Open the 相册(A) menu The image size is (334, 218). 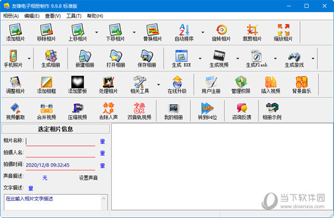(x=11, y=16)
